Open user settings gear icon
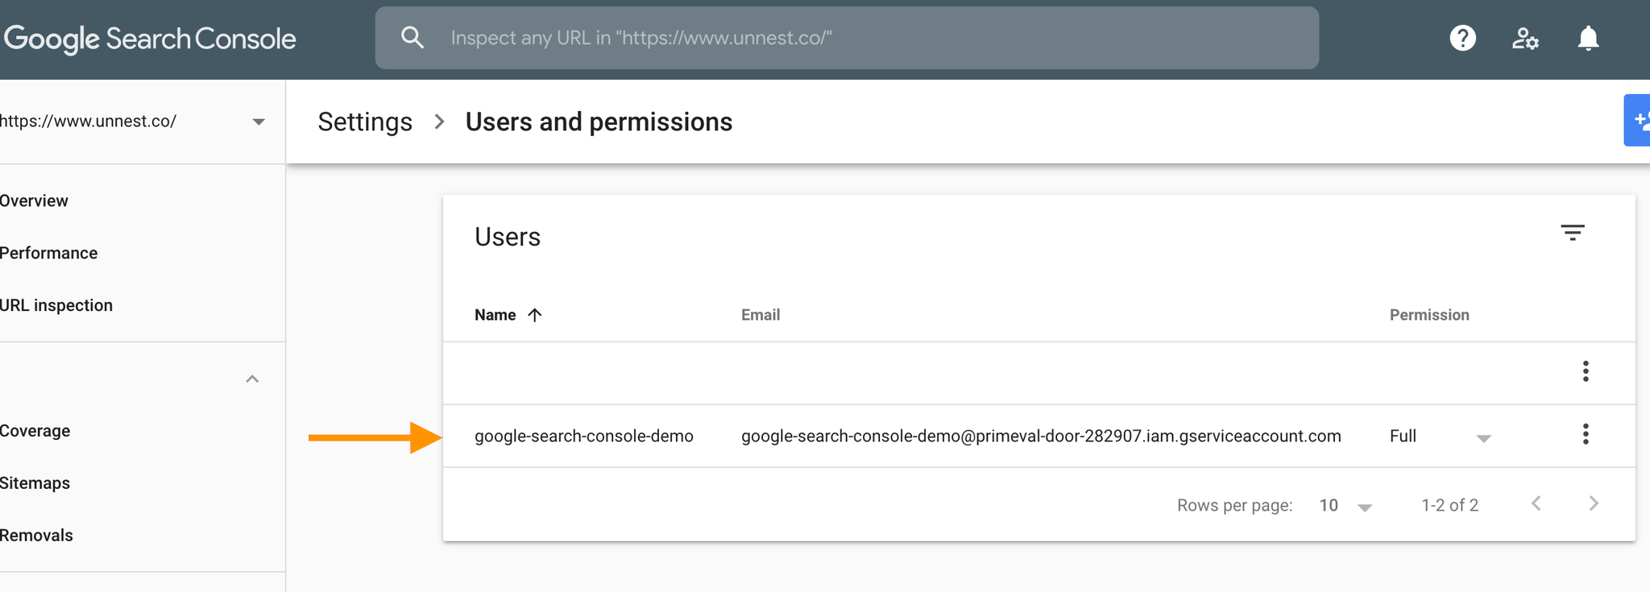 pos(1525,38)
